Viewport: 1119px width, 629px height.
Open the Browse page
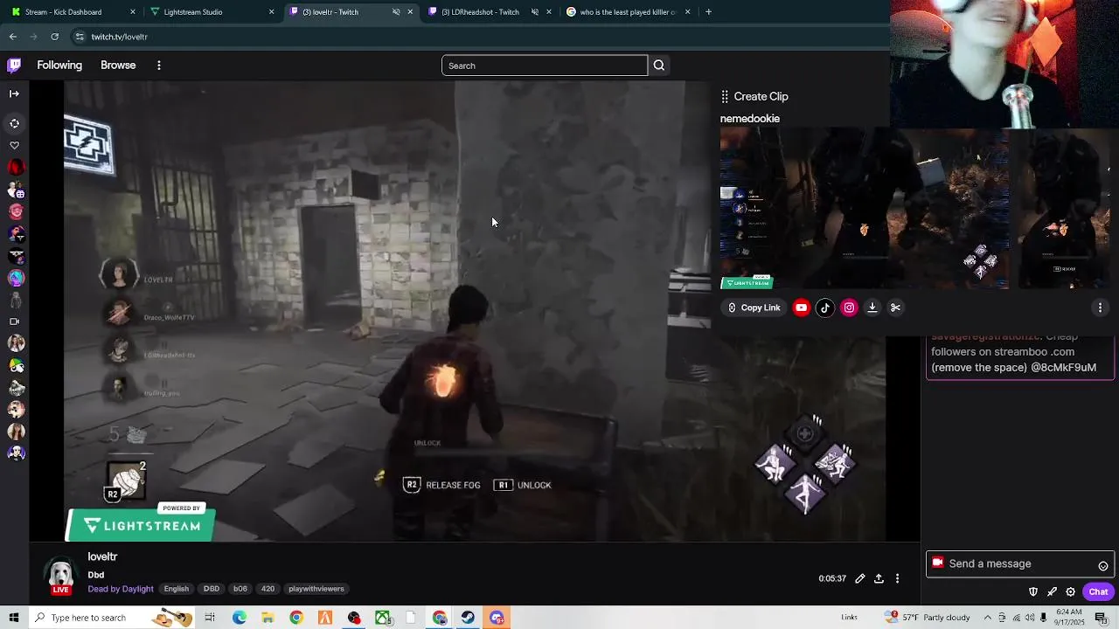tap(118, 66)
